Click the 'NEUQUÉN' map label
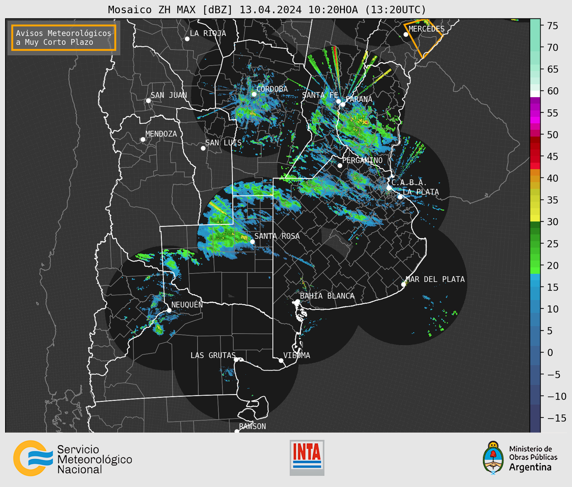The height and width of the screenshot is (487, 572). point(187,305)
